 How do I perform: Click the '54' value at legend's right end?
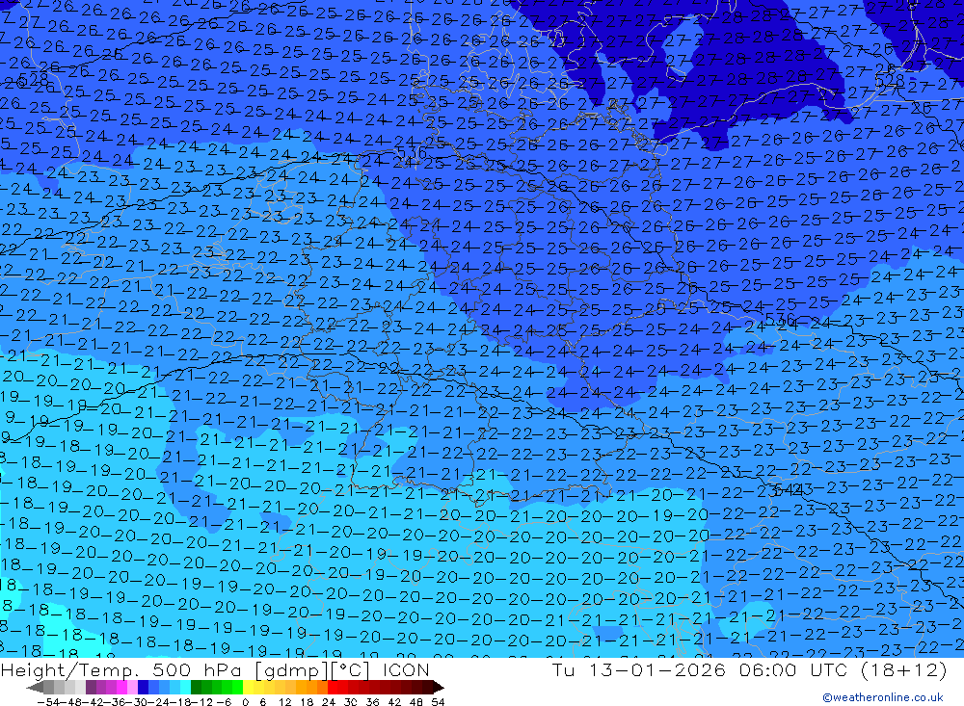click(438, 702)
